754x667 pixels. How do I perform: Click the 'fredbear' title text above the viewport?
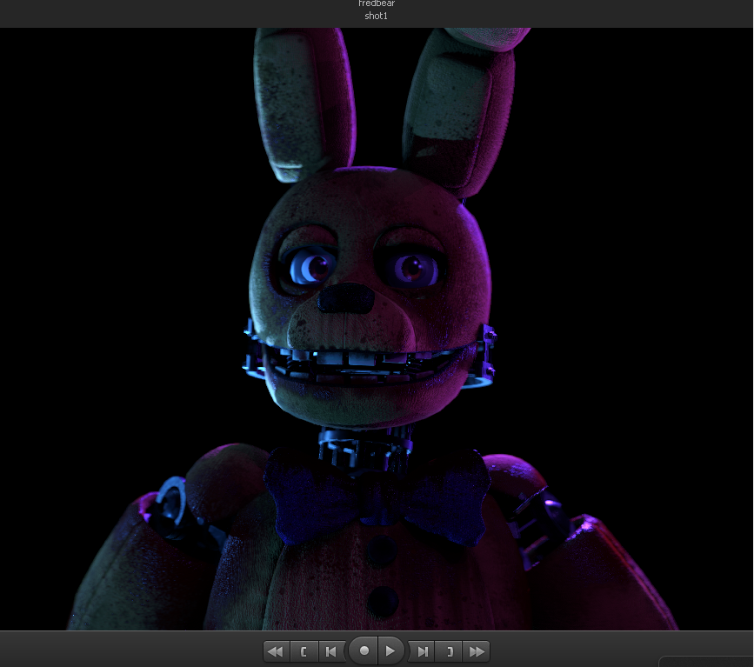coord(377,3)
